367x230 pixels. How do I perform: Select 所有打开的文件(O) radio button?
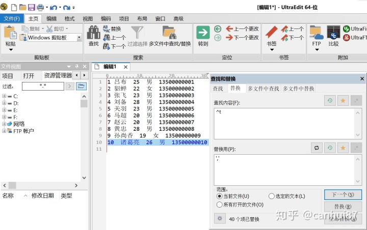point(219,205)
